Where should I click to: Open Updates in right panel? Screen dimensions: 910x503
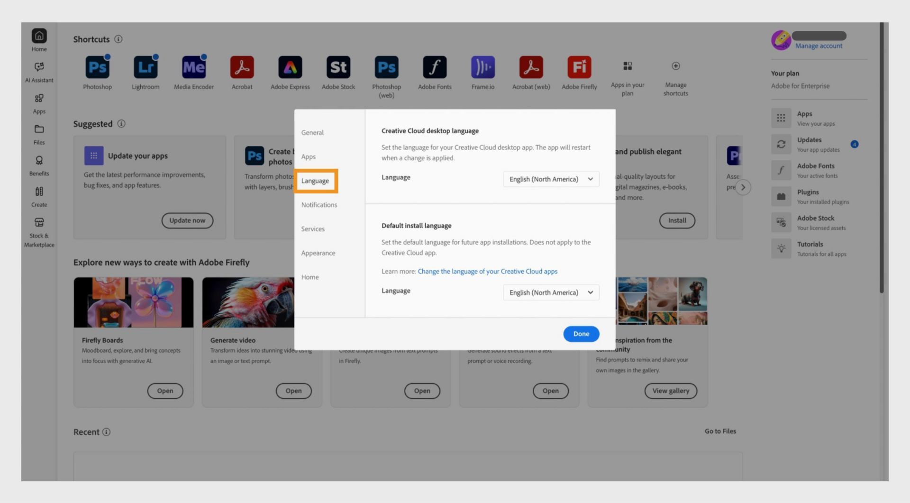pyautogui.click(x=818, y=144)
